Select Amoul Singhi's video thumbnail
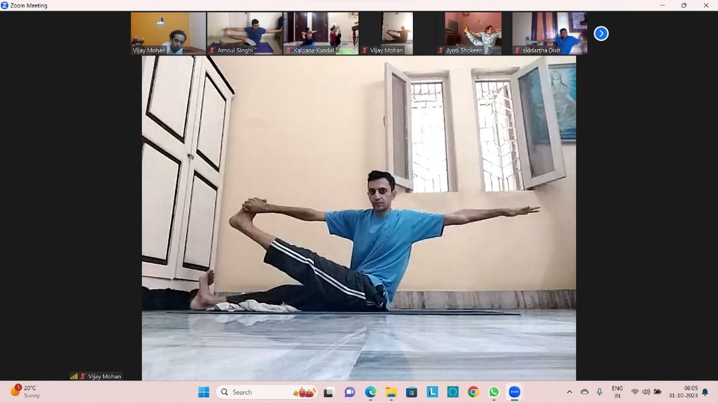This screenshot has height=403, width=718. (245, 33)
